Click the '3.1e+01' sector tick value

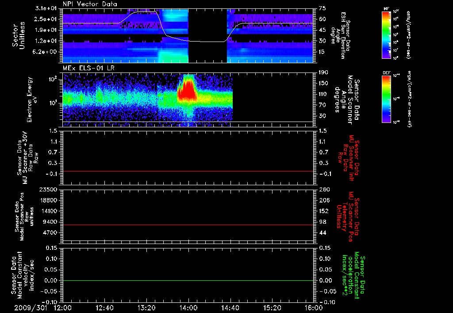click(46, 8)
